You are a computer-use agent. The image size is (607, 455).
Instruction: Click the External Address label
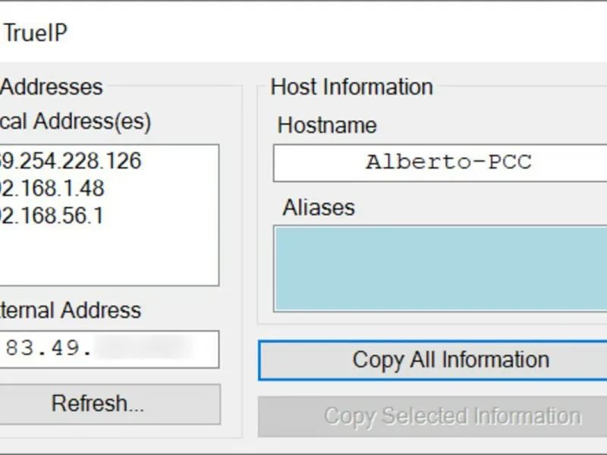click(x=71, y=310)
